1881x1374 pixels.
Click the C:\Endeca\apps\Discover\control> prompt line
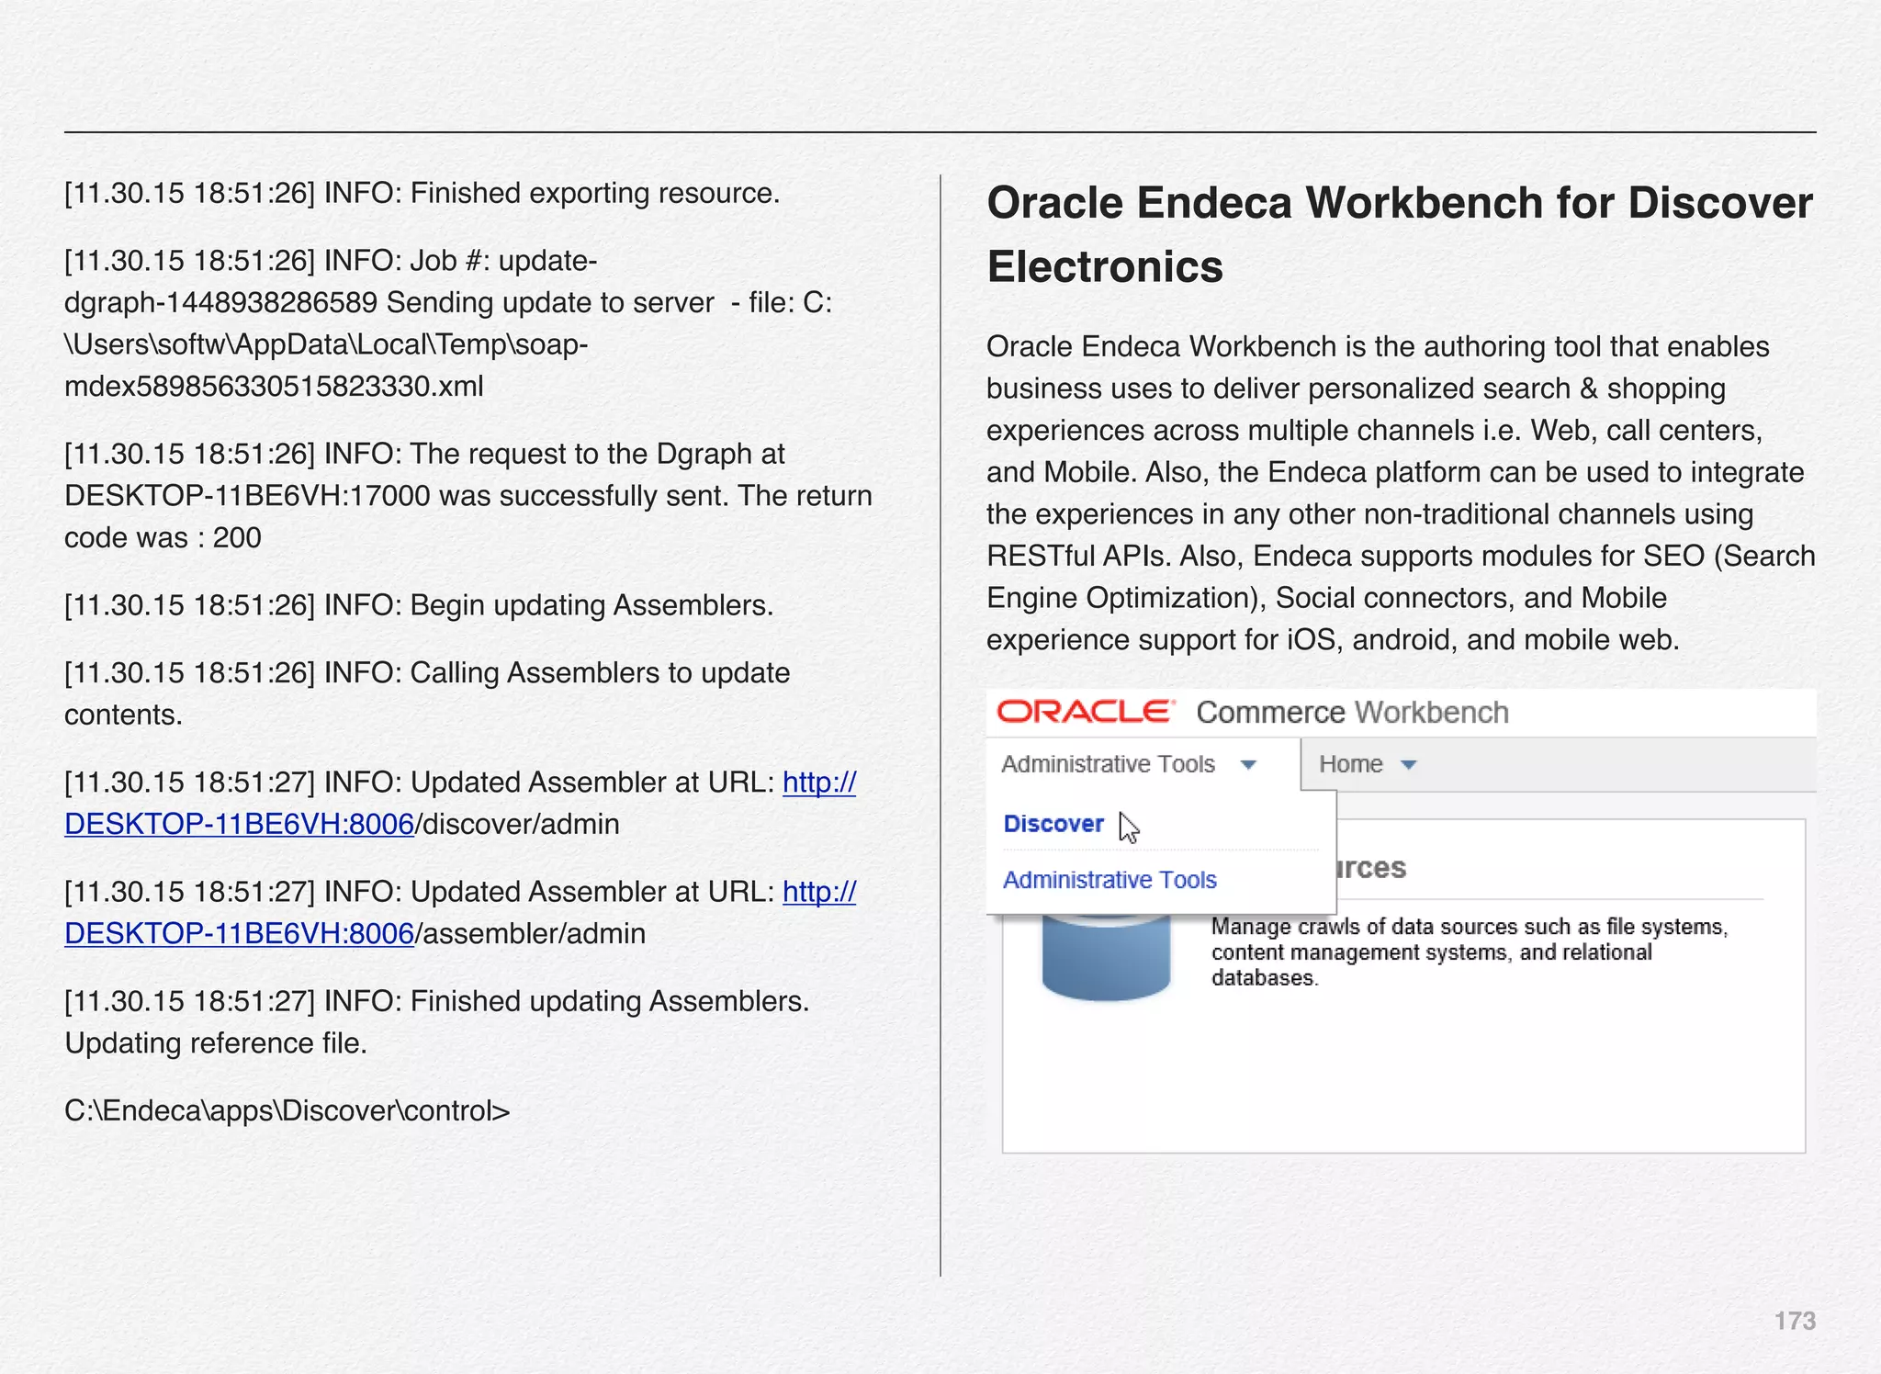pos(287,1110)
